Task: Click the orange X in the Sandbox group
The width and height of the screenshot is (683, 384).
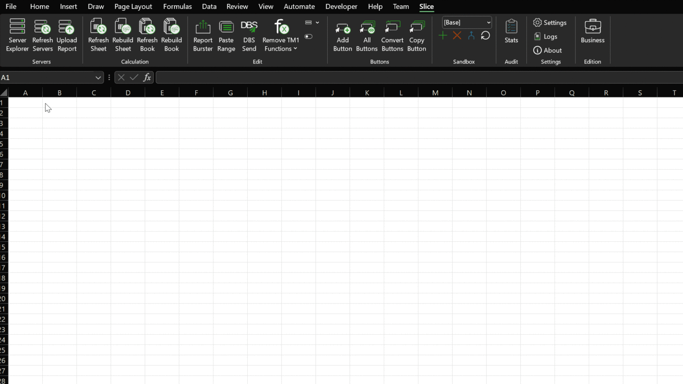Action: 457,36
